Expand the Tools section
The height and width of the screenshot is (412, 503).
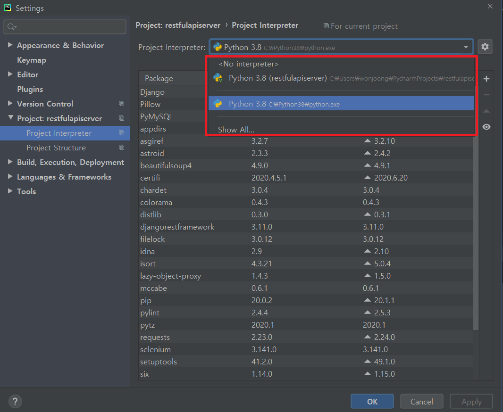(10, 191)
